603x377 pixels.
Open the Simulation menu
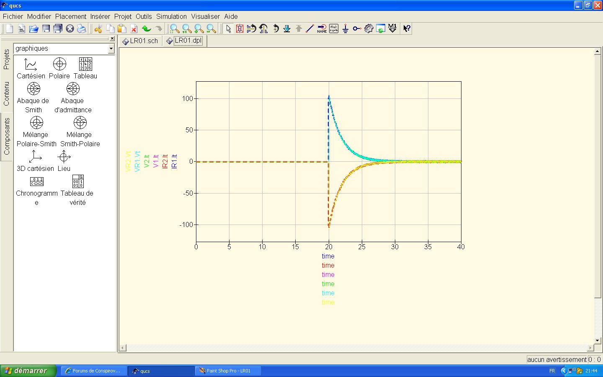(171, 16)
